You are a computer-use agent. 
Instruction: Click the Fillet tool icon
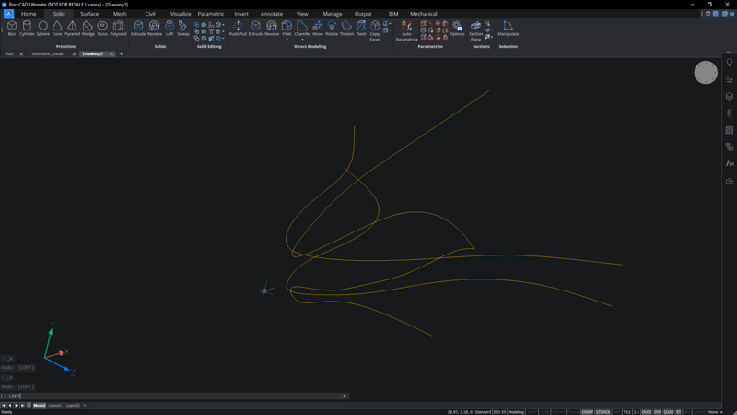[x=287, y=28]
